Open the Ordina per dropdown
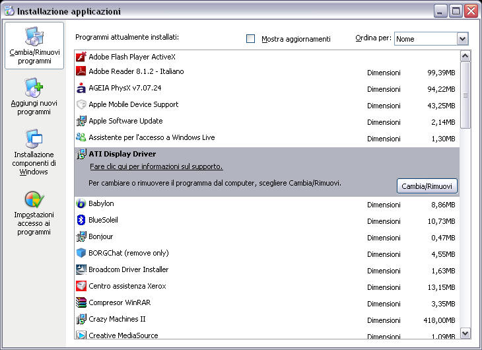The height and width of the screenshot is (350, 482). click(463, 39)
